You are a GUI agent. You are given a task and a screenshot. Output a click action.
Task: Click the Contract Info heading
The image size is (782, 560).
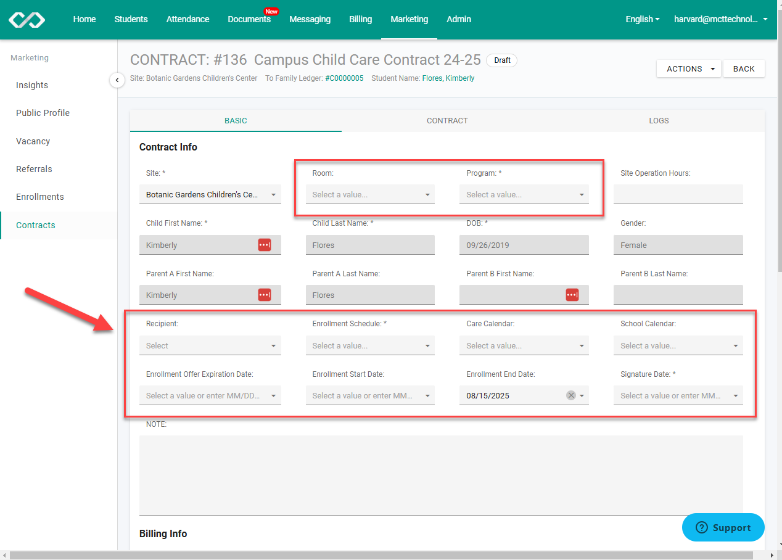pos(168,147)
